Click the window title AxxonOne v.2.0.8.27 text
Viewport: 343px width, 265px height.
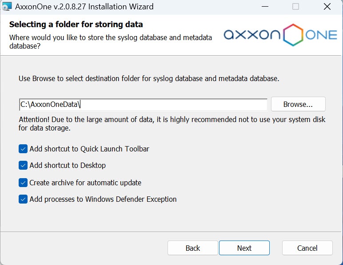pyautogui.click(x=84, y=7)
